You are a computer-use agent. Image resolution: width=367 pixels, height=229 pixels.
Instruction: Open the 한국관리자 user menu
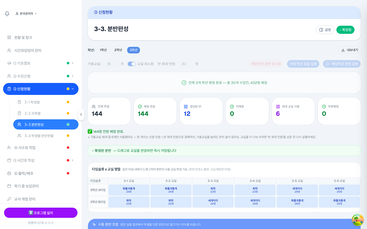[26, 13]
